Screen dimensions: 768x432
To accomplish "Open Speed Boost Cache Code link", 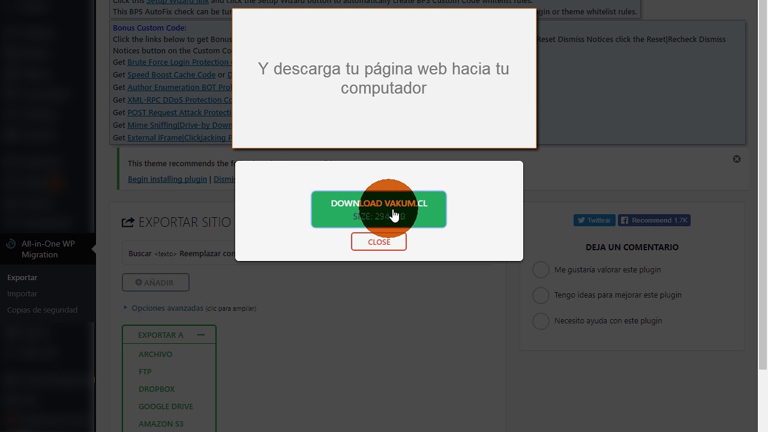I will point(171,74).
